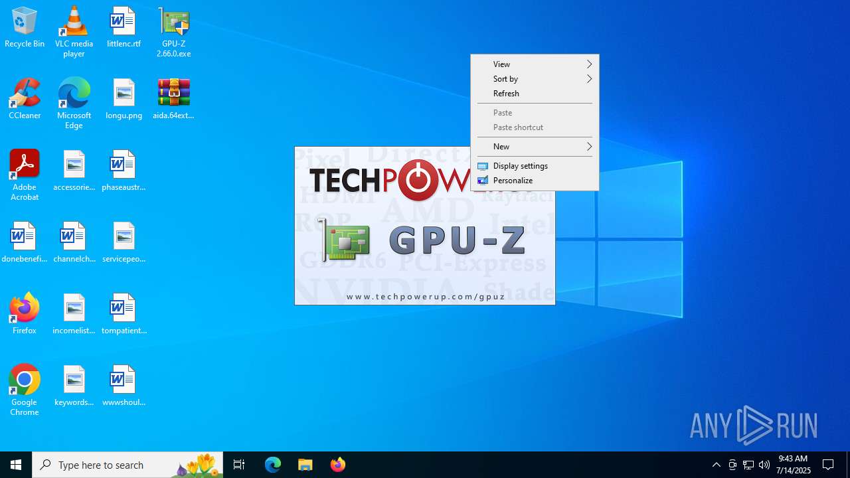
Task: Select the Adobe Acrobat desktop shortcut
Action: (x=25, y=175)
